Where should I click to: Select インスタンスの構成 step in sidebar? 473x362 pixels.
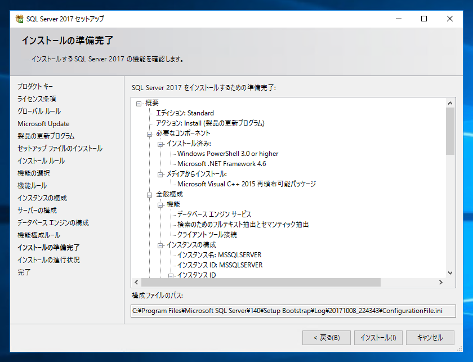[42, 198]
